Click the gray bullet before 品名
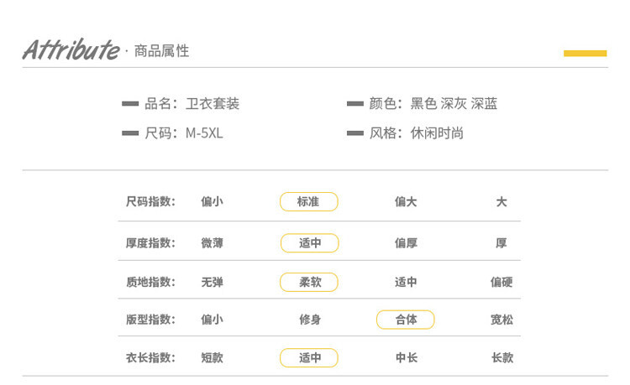 130,104
